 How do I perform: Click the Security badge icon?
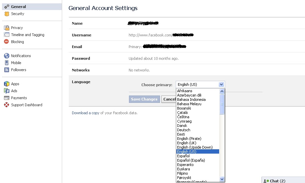7,14
